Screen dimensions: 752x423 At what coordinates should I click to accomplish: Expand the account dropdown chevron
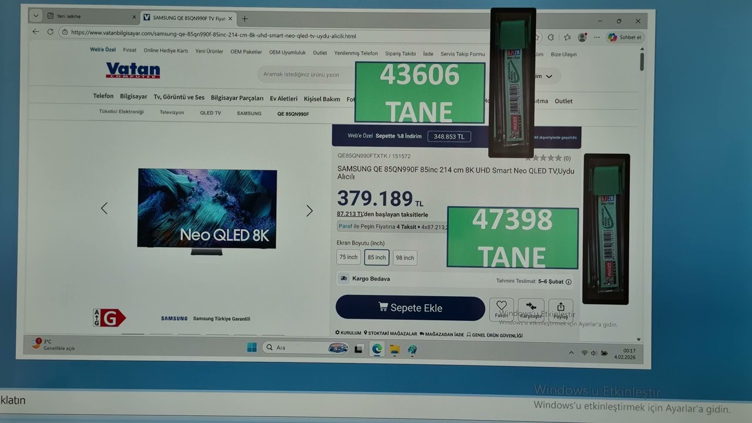(549, 76)
